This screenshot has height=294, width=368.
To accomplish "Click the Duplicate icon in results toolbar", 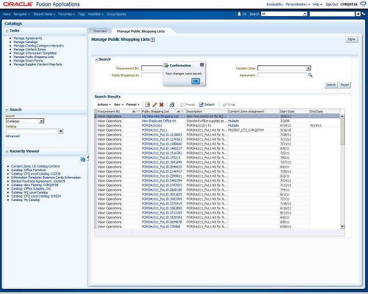I will [x=172, y=105].
